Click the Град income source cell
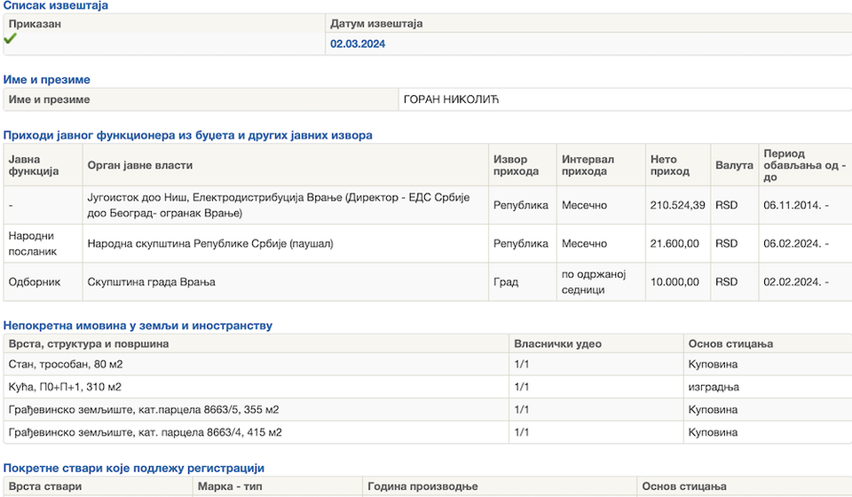Image resolution: width=852 pixels, height=497 pixels. click(x=523, y=282)
